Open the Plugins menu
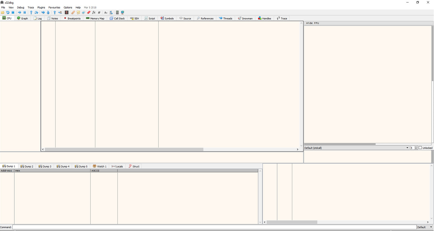434x231 pixels. click(x=41, y=8)
